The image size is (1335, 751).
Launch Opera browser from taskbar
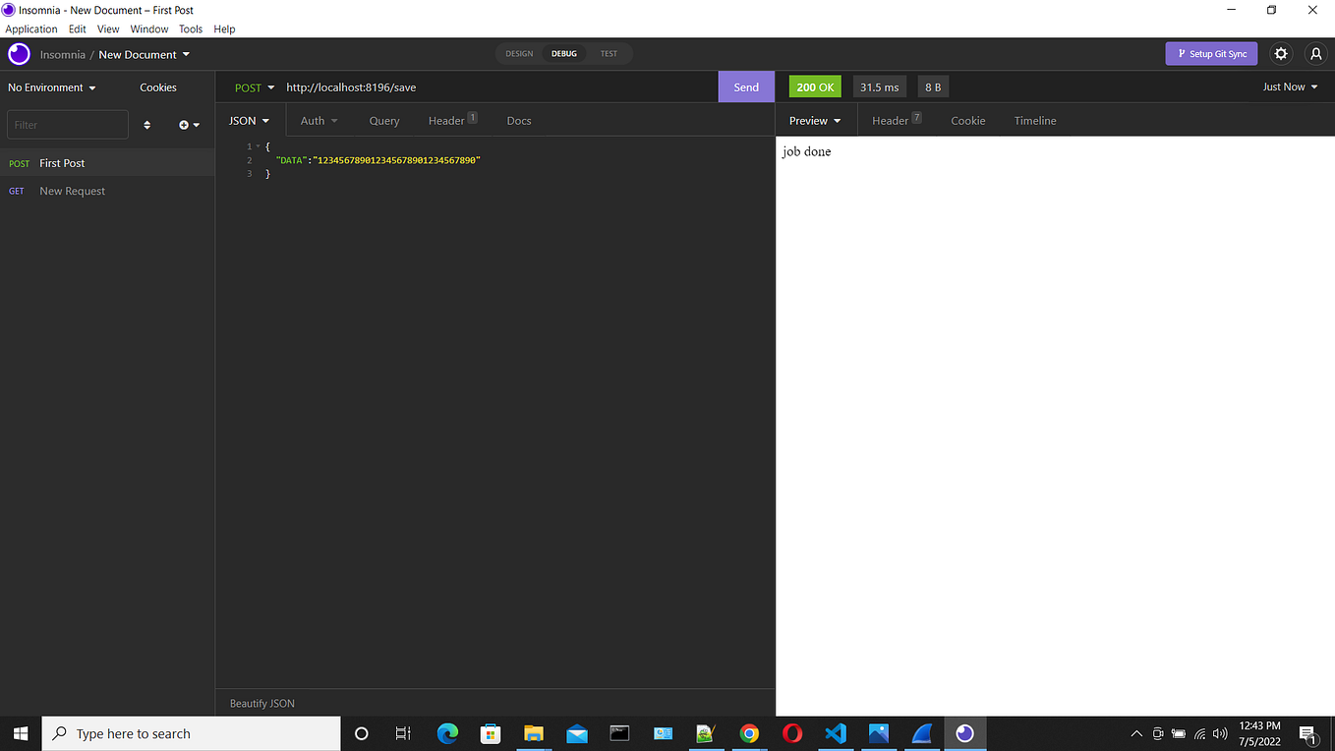[x=792, y=733]
